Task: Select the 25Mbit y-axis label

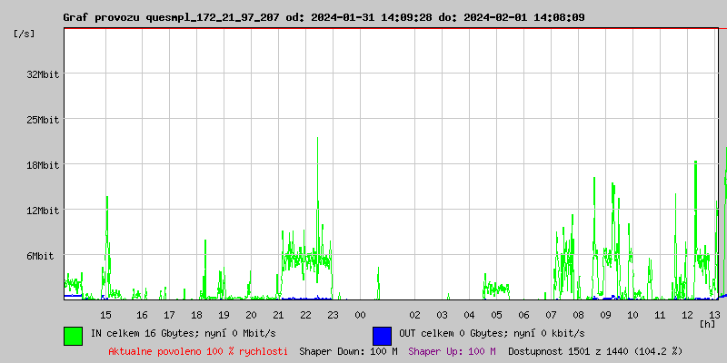Action: pos(43,120)
